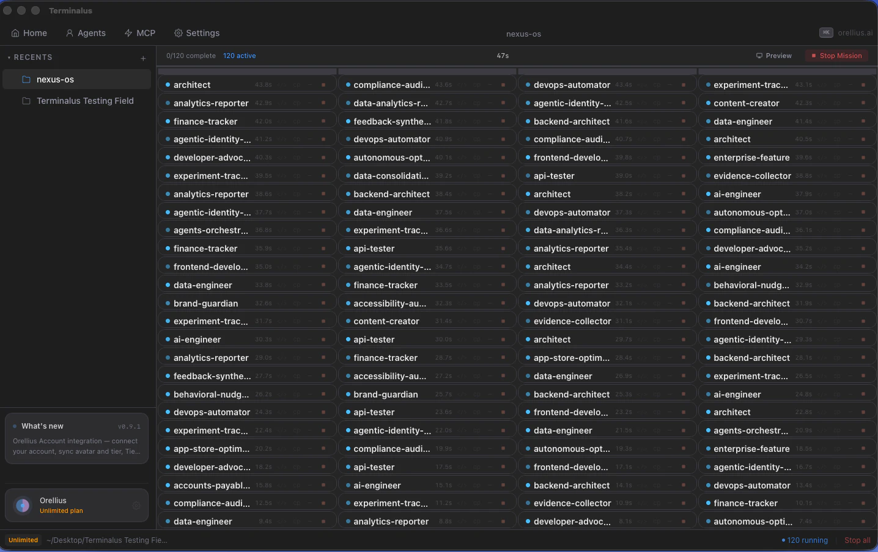Open the Agents tab
The width and height of the screenshot is (878, 552).
pos(86,33)
